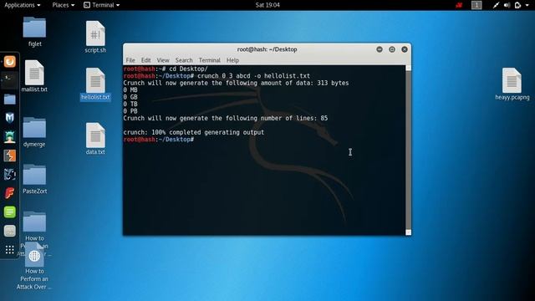Close the terminal window
Image resolution: width=535 pixels, height=301 pixels.
(x=405, y=49)
